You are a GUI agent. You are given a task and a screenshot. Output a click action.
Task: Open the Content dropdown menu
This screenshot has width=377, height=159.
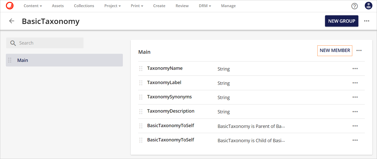(x=33, y=6)
